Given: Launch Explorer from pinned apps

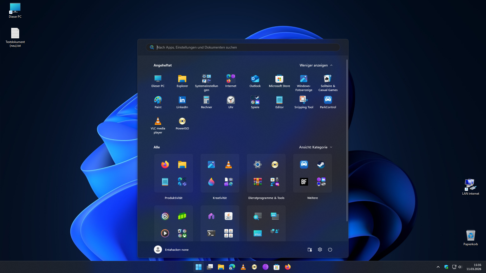Looking at the screenshot, I should click(182, 81).
